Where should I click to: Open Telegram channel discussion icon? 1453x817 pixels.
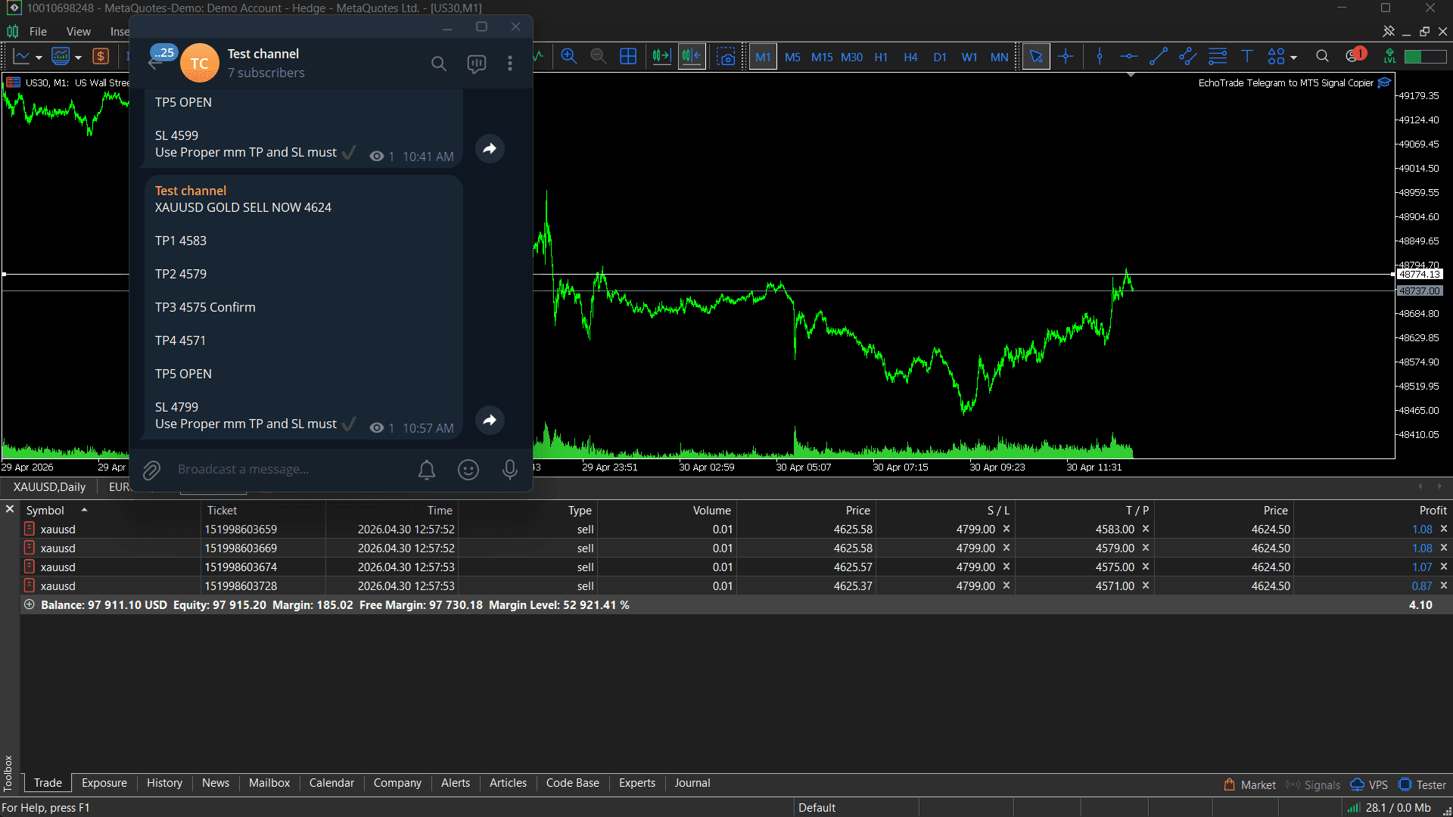click(476, 64)
